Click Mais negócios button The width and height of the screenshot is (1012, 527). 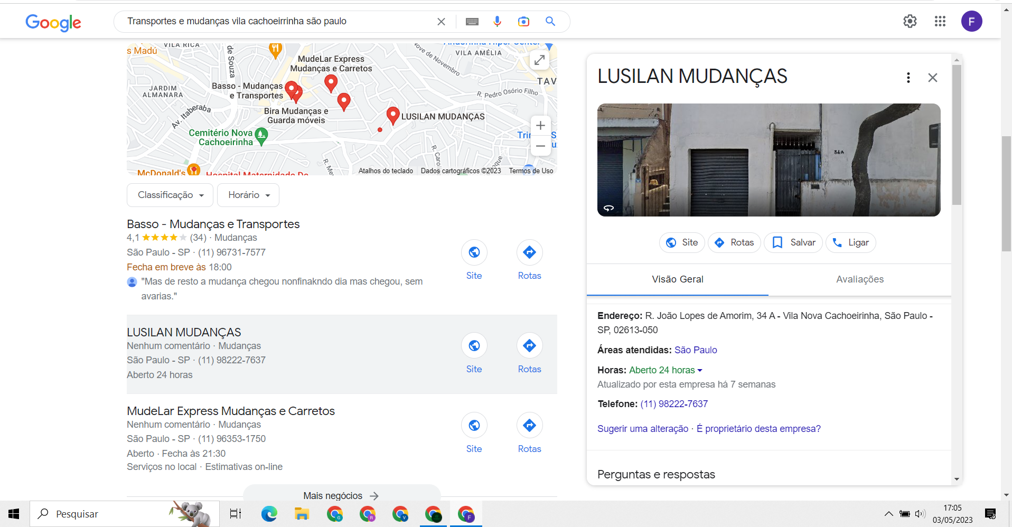(x=341, y=495)
